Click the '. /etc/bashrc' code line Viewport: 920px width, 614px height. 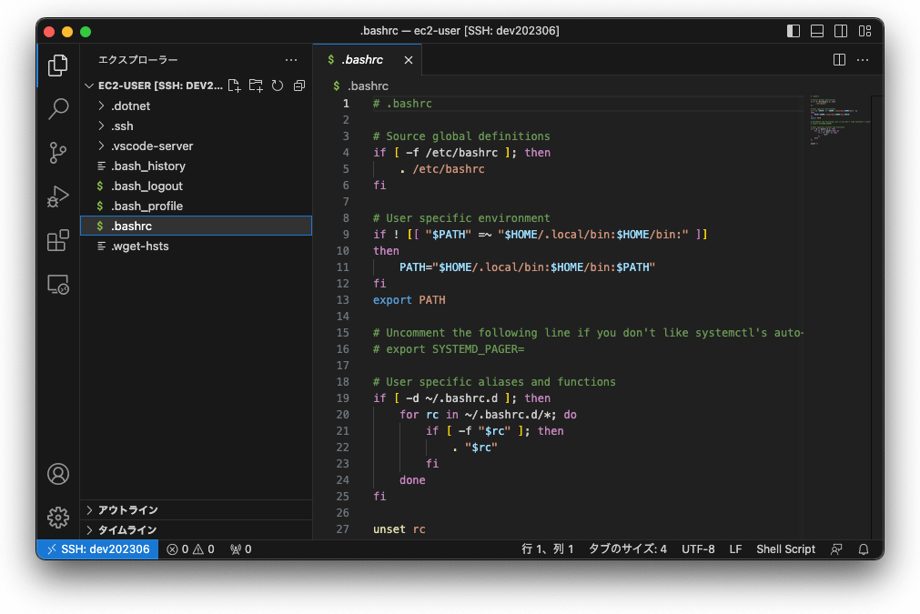(442, 169)
